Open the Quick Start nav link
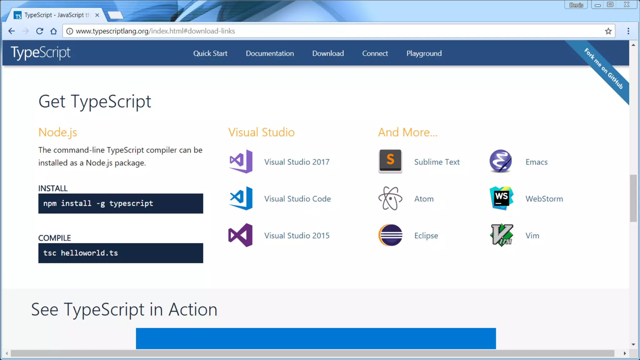The image size is (640, 360). pos(210,53)
